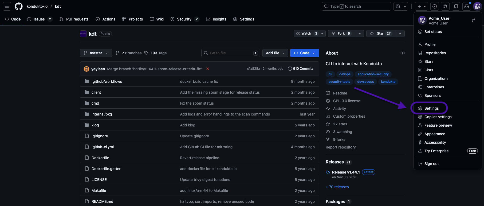Screen dimensions: 484x206
Task: Expand the Star lists dropdown arrow
Action: 400,34
